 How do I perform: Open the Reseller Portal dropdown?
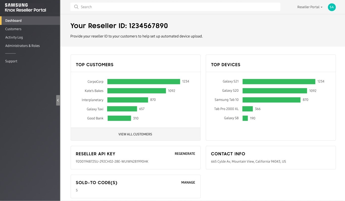coord(310,7)
